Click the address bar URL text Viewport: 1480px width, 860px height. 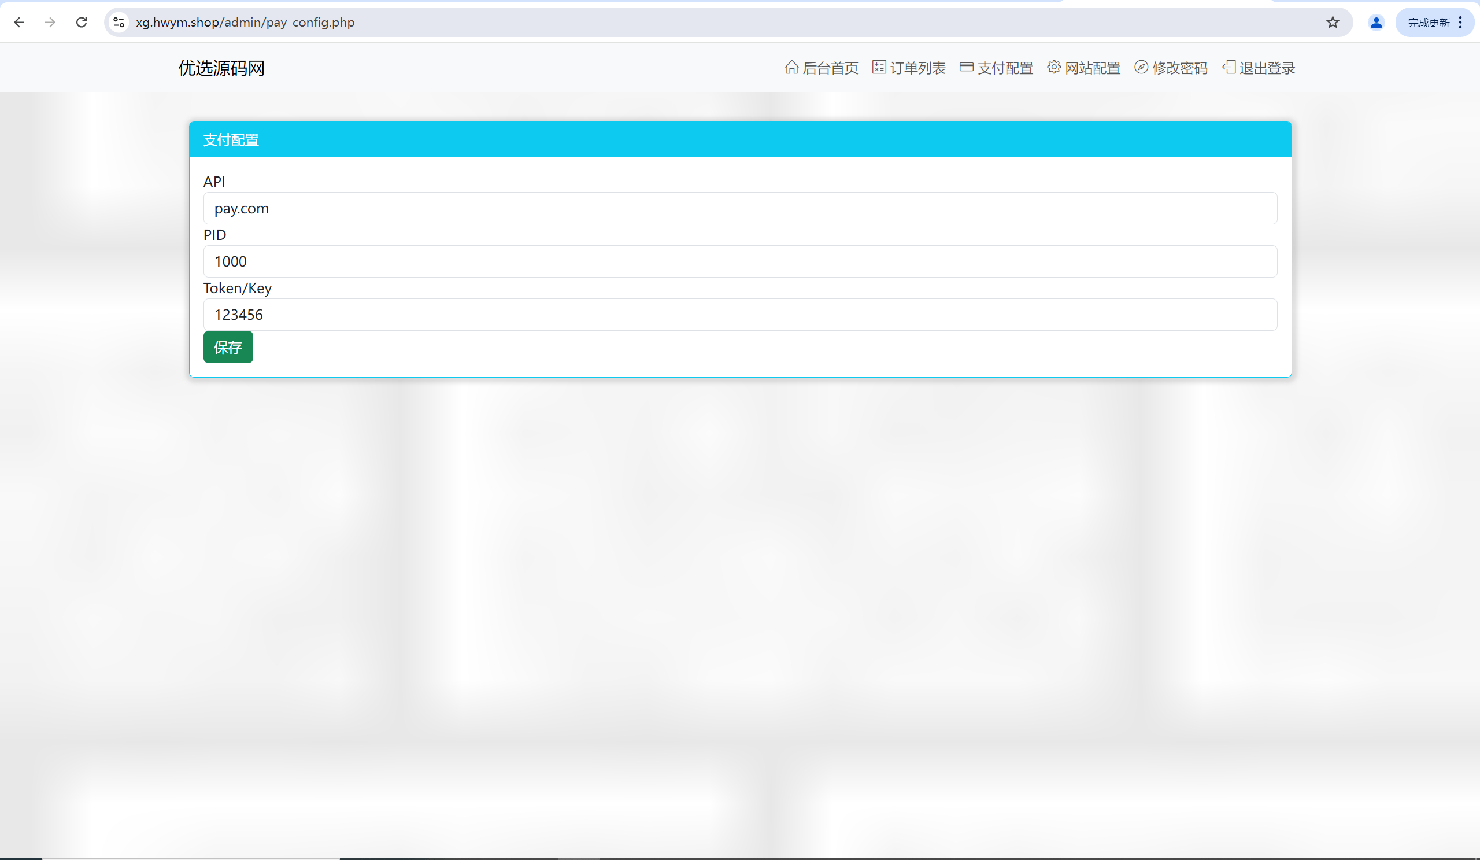click(245, 23)
